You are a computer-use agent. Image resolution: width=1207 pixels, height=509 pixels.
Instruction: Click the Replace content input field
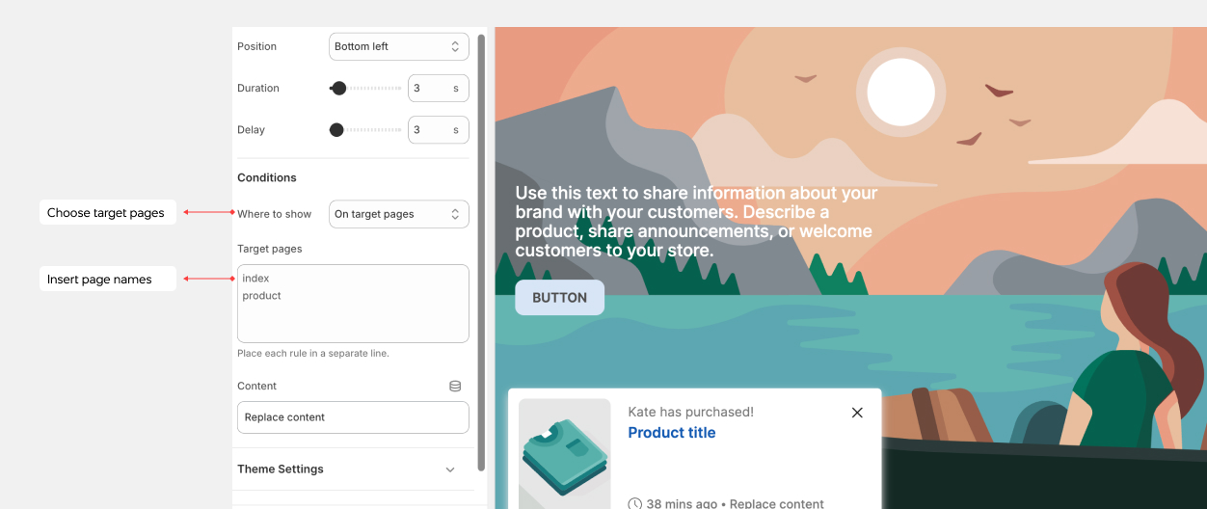pyautogui.click(x=353, y=417)
